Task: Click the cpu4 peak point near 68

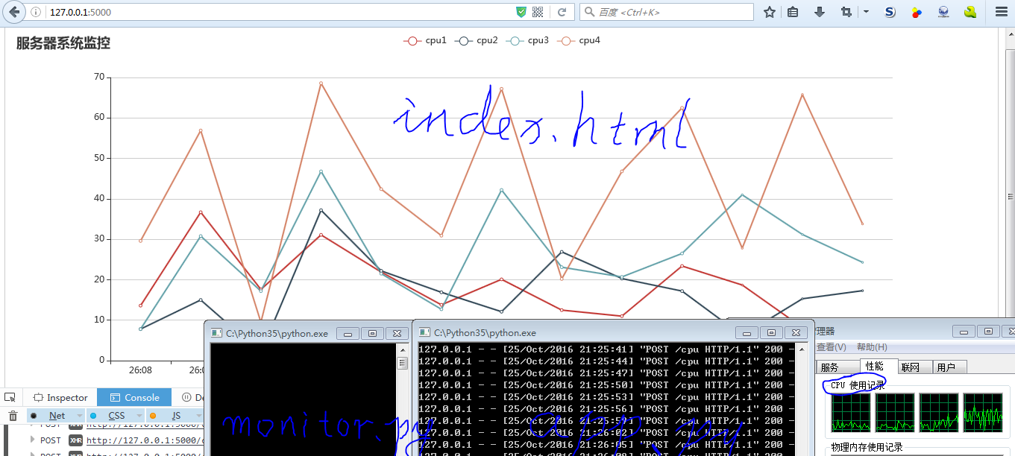Action: click(x=321, y=83)
